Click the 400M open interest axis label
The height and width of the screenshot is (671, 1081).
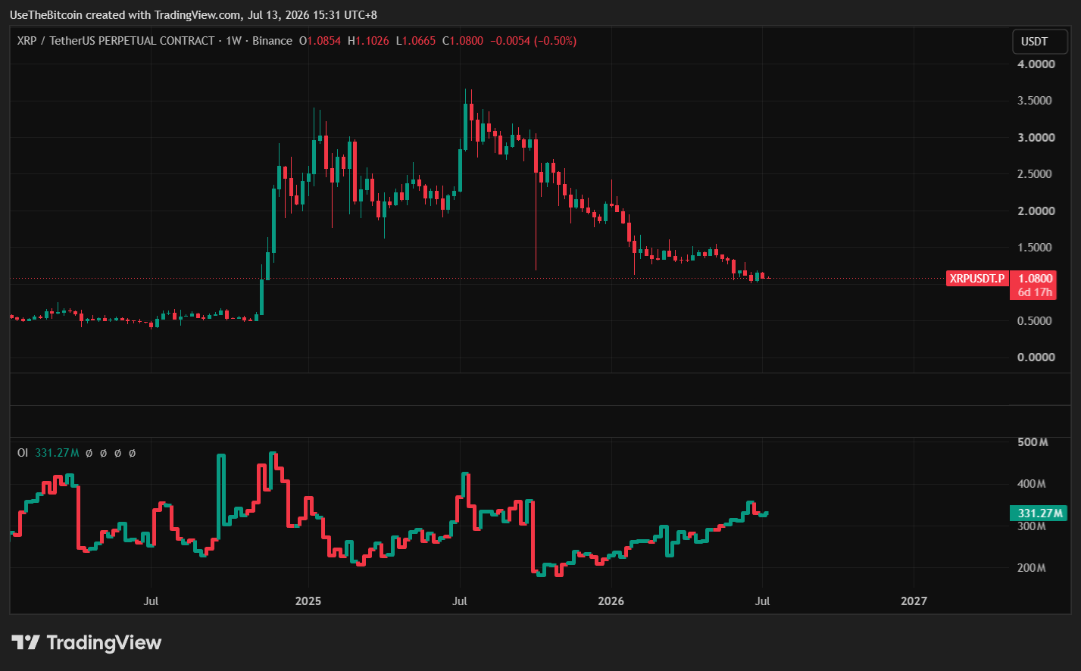tap(1033, 484)
